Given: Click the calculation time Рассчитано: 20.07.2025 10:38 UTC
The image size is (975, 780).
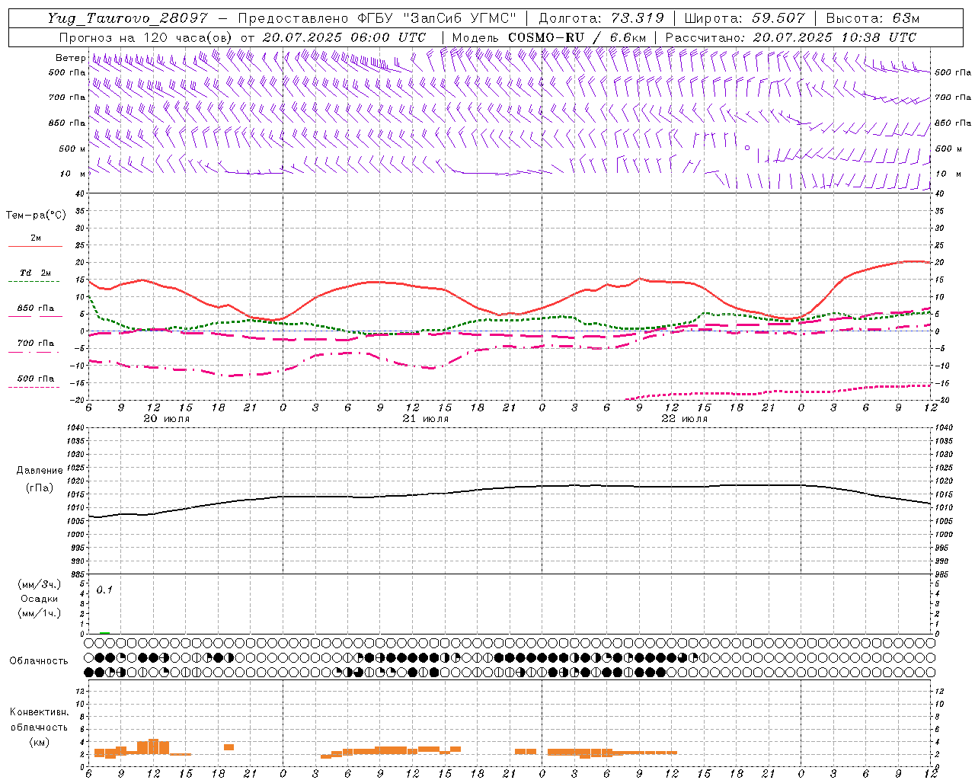Looking at the screenshot, I should pyautogui.click(x=791, y=37).
